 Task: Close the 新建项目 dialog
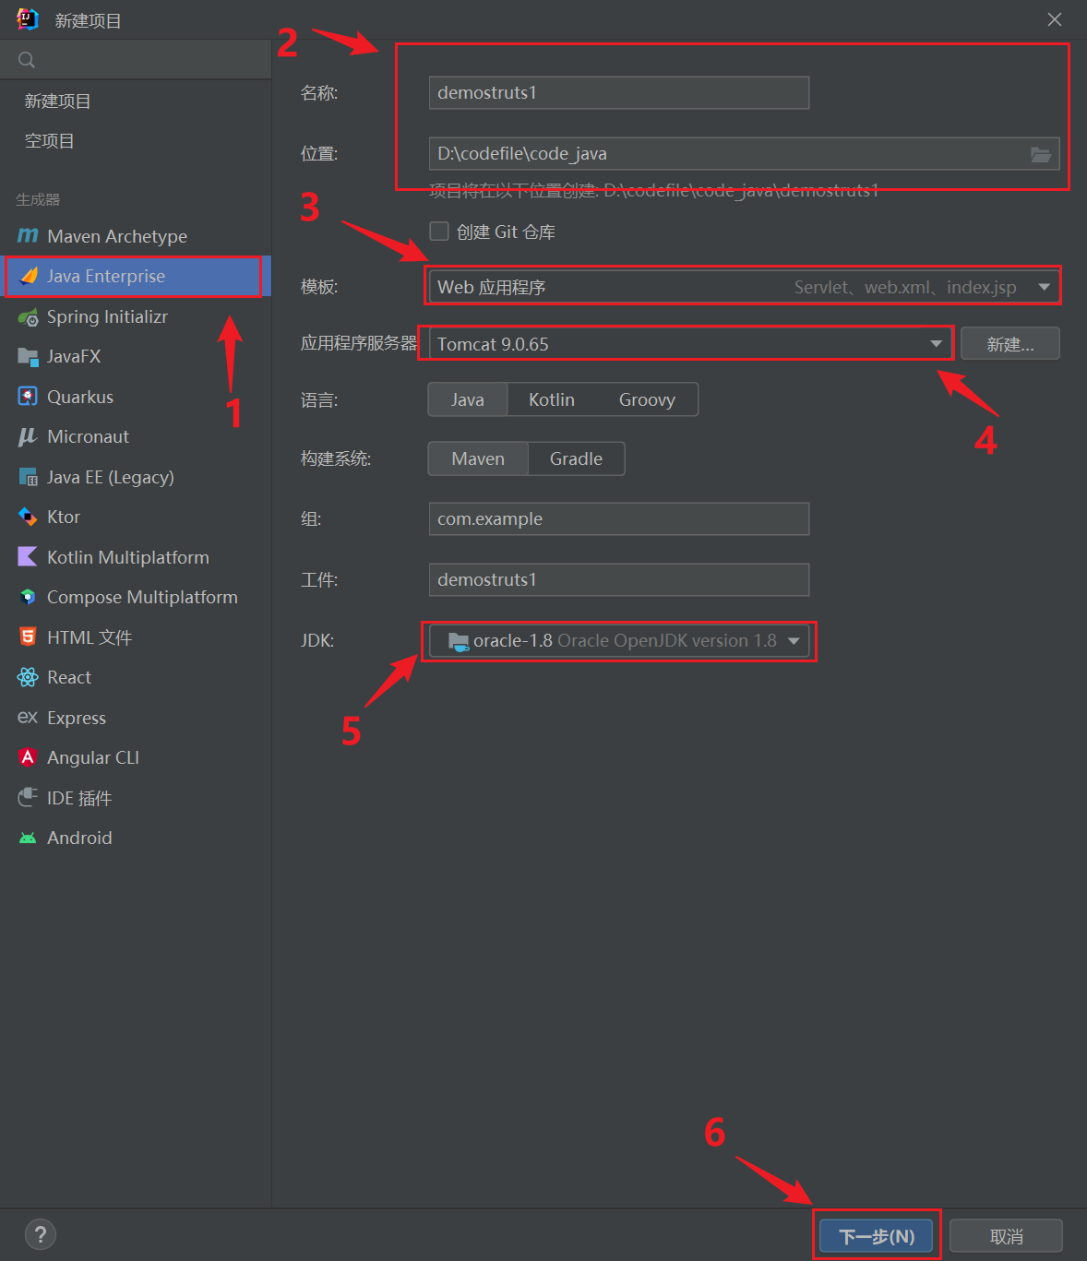pyautogui.click(x=1055, y=19)
